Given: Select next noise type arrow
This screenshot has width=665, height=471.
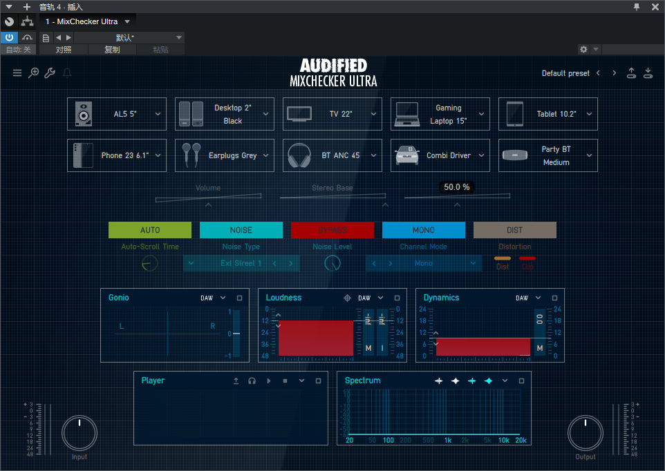Looking at the screenshot, I should pyautogui.click(x=291, y=263).
